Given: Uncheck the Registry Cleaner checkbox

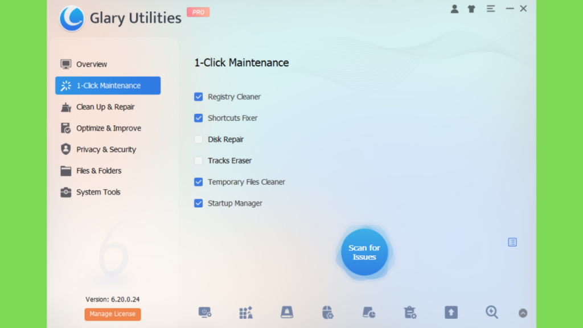Looking at the screenshot, I should coord(199,97).
